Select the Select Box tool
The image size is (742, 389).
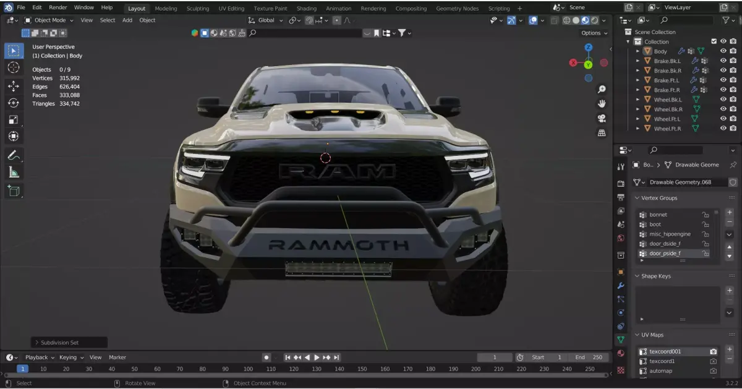[14, 51]
